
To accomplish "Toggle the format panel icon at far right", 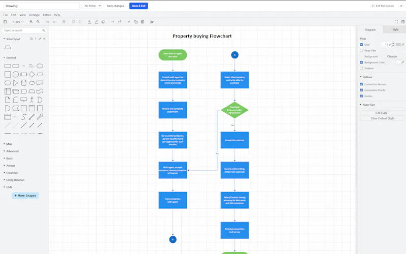I will tap(403, 22).
